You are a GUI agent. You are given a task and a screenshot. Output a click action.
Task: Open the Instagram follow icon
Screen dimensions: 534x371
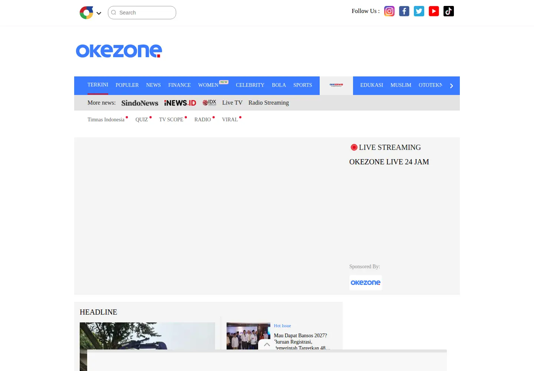(389, 11)
